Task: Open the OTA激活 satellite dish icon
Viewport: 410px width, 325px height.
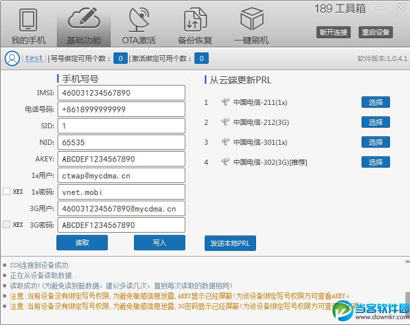Action: coord(139,19)
